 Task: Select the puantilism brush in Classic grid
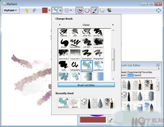tap(87, 66)
